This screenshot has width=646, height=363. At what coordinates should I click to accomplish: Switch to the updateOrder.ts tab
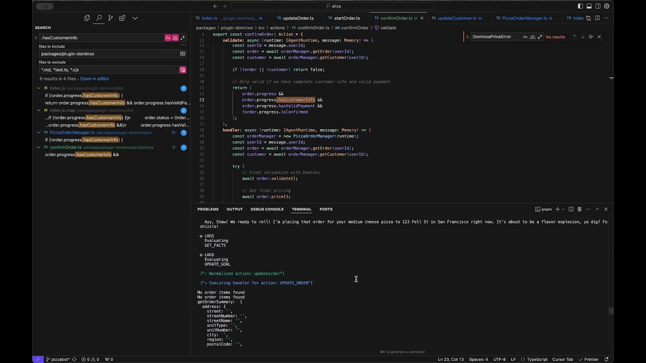pyautogui.click(x=298, y=18)
